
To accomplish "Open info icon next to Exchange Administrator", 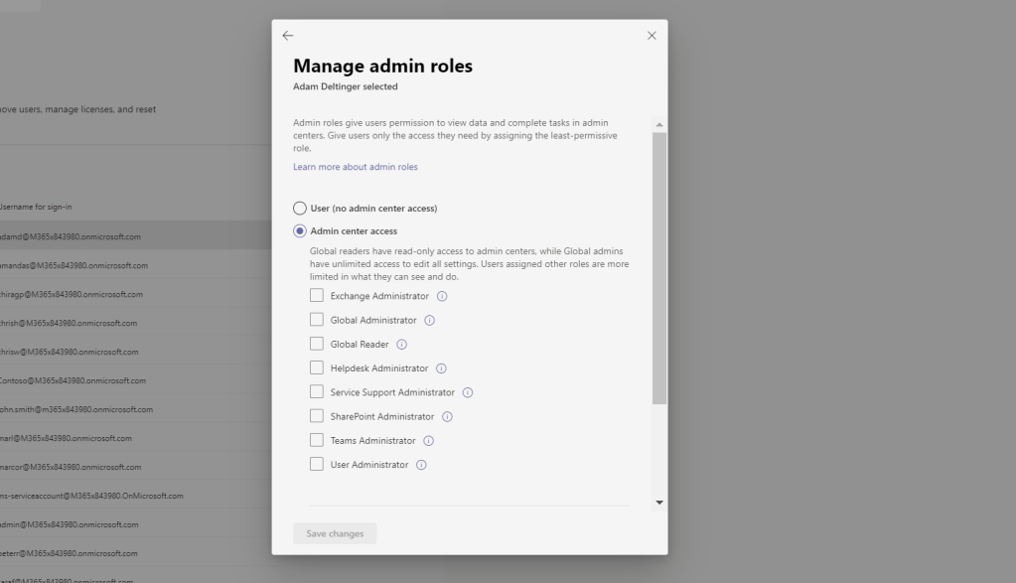I will tap(442, 296).
